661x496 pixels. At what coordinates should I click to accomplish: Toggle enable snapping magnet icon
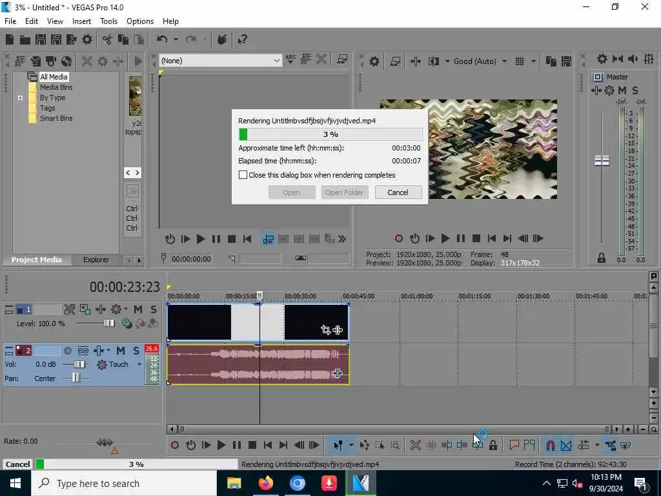[x=550, y=445]
